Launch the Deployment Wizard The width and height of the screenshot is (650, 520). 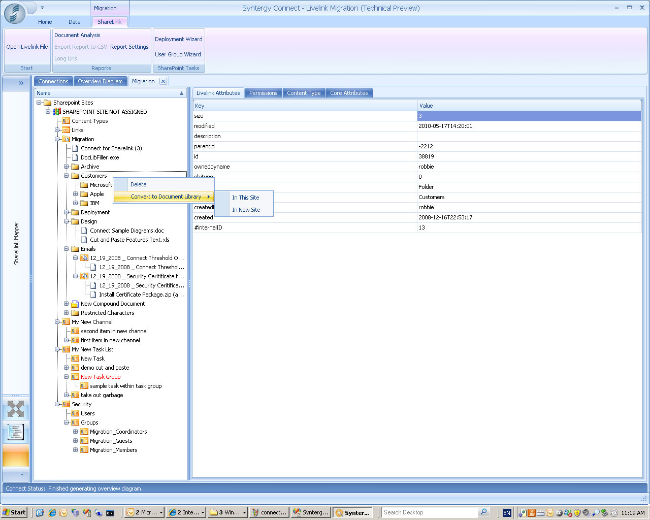pyautogui.click(x=179, y=39)
